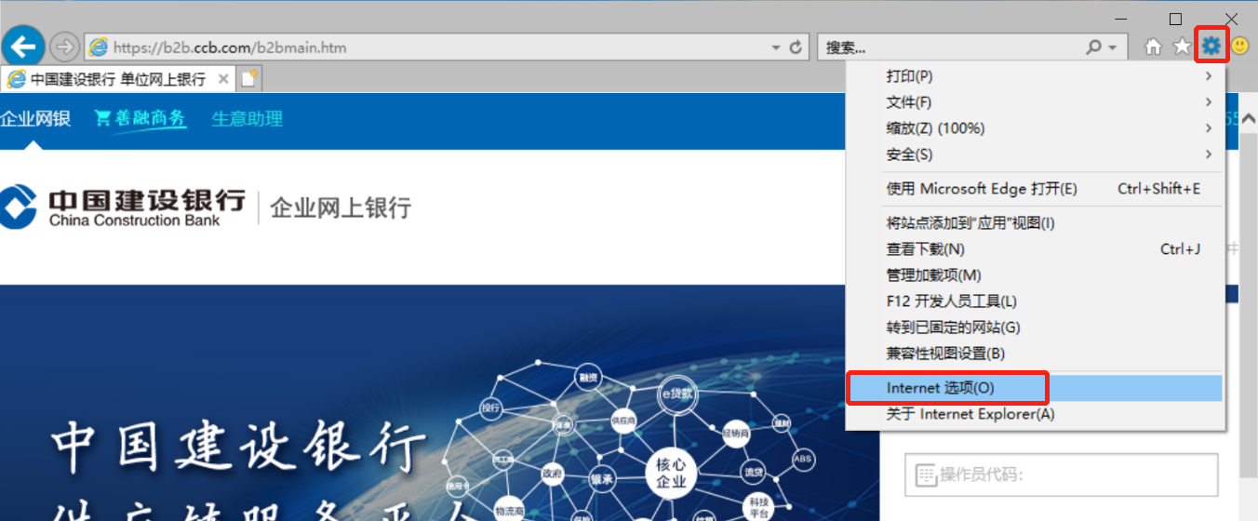1258x521 pixels.
Task: Open Favorites star icon
Action: click(1182, 47)
